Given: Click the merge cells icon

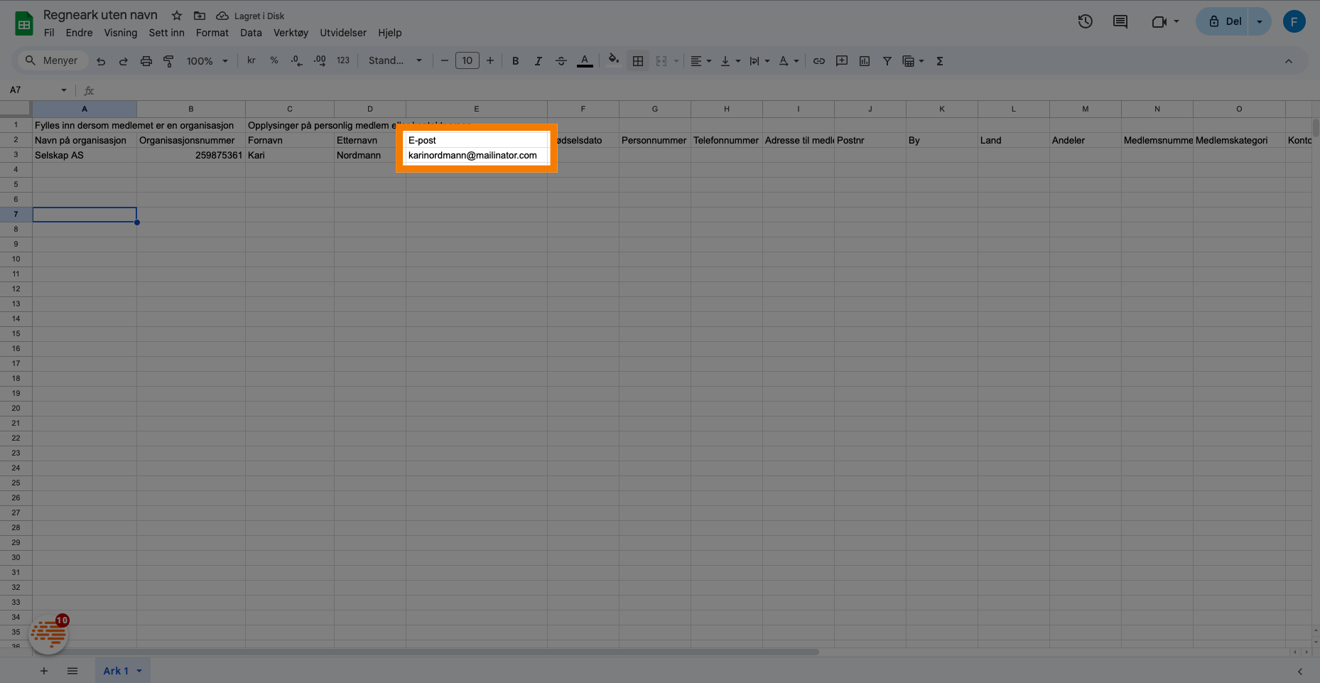Looking at the screenshot, I should point(661,61).
